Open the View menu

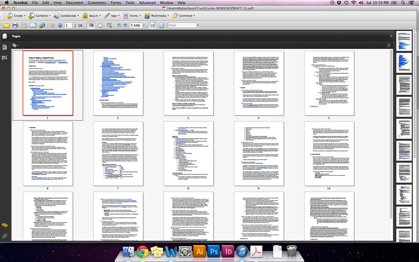click(57, 3)
